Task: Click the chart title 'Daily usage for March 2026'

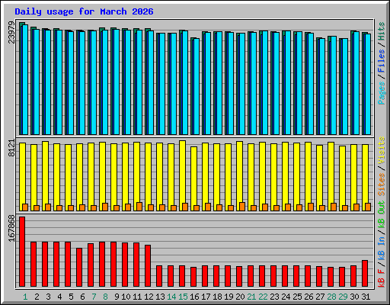Action: tap(84, 11)
